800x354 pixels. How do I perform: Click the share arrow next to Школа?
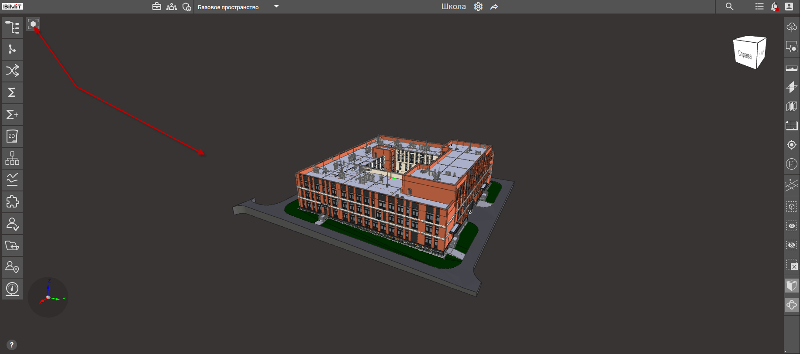pyautogui.click(x=494, y=7)
